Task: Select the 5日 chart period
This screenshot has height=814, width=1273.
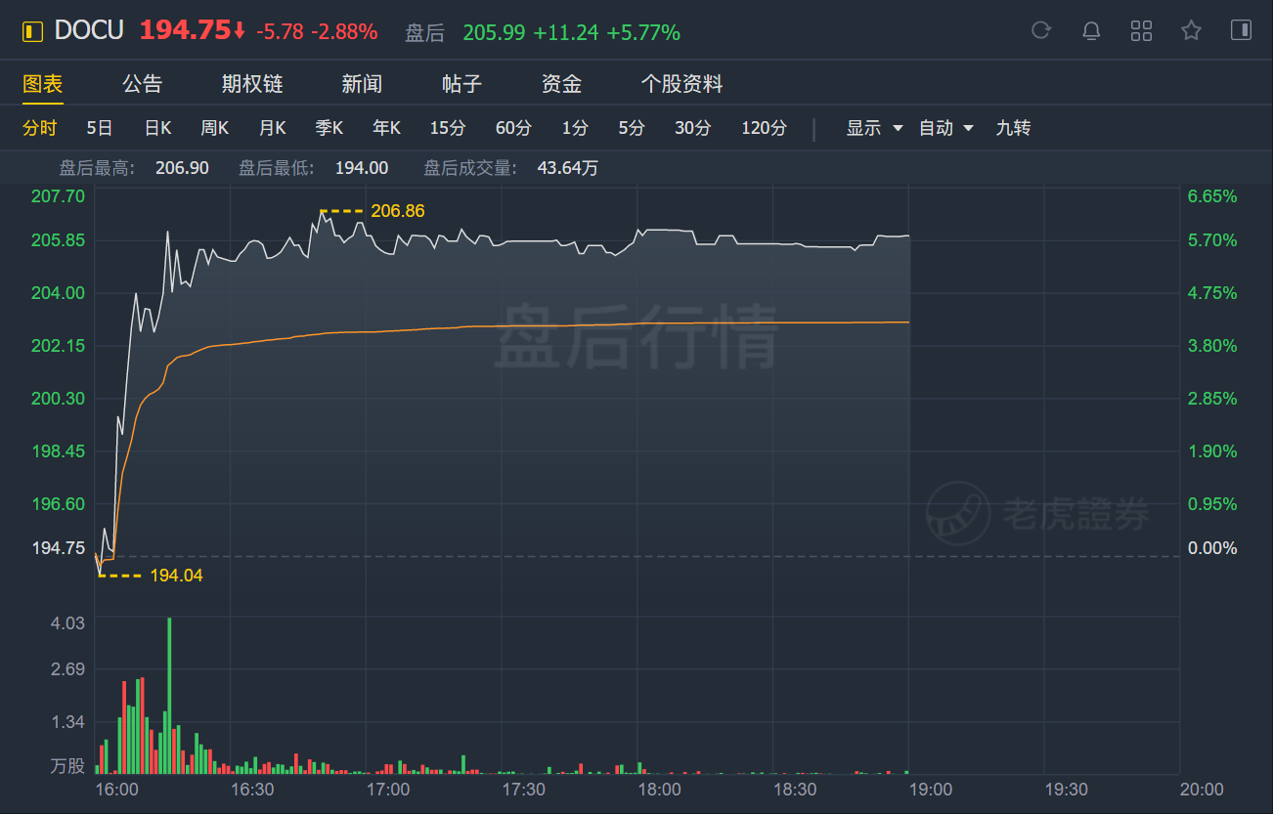Action: pyautogui.click(x=100, y=128)
